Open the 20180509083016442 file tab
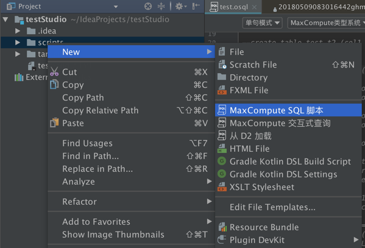 319,7
